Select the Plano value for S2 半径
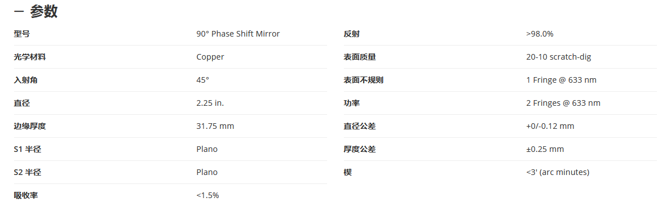 coord(207,172)
